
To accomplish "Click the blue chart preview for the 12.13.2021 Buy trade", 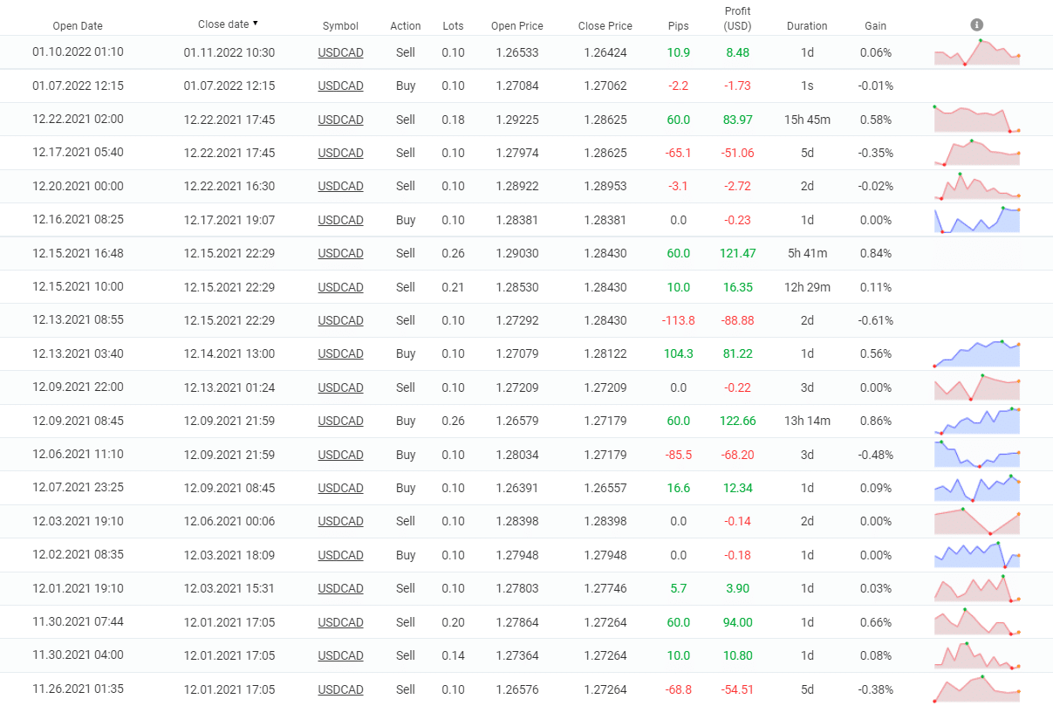I will pos(976,353).
